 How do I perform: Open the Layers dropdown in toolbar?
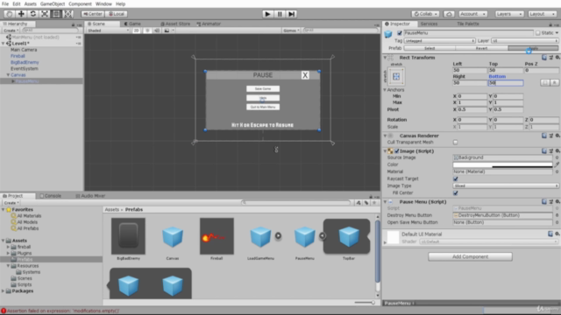pyautogui.click(x=509, y=14)
